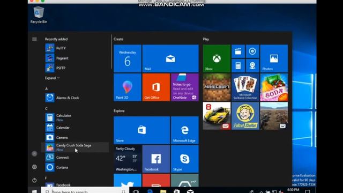Image resolution: width=343 pixels, height=193 pixels.
Task: Launch the Asphalt 8 racing tile
Action: tap(217, 116)
